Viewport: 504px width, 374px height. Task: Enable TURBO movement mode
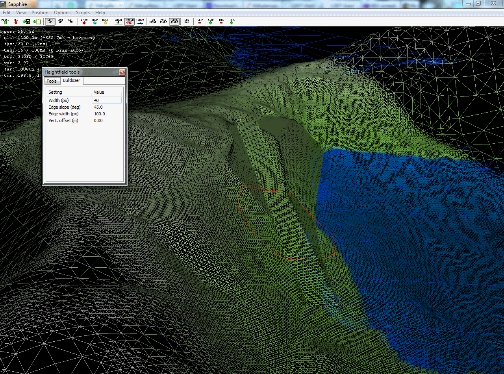pos(140,22)
